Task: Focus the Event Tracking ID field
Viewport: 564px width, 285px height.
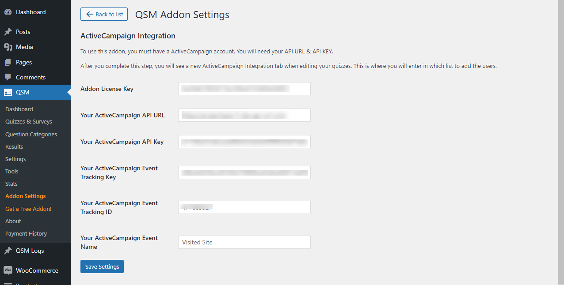Action: point(244,207)
